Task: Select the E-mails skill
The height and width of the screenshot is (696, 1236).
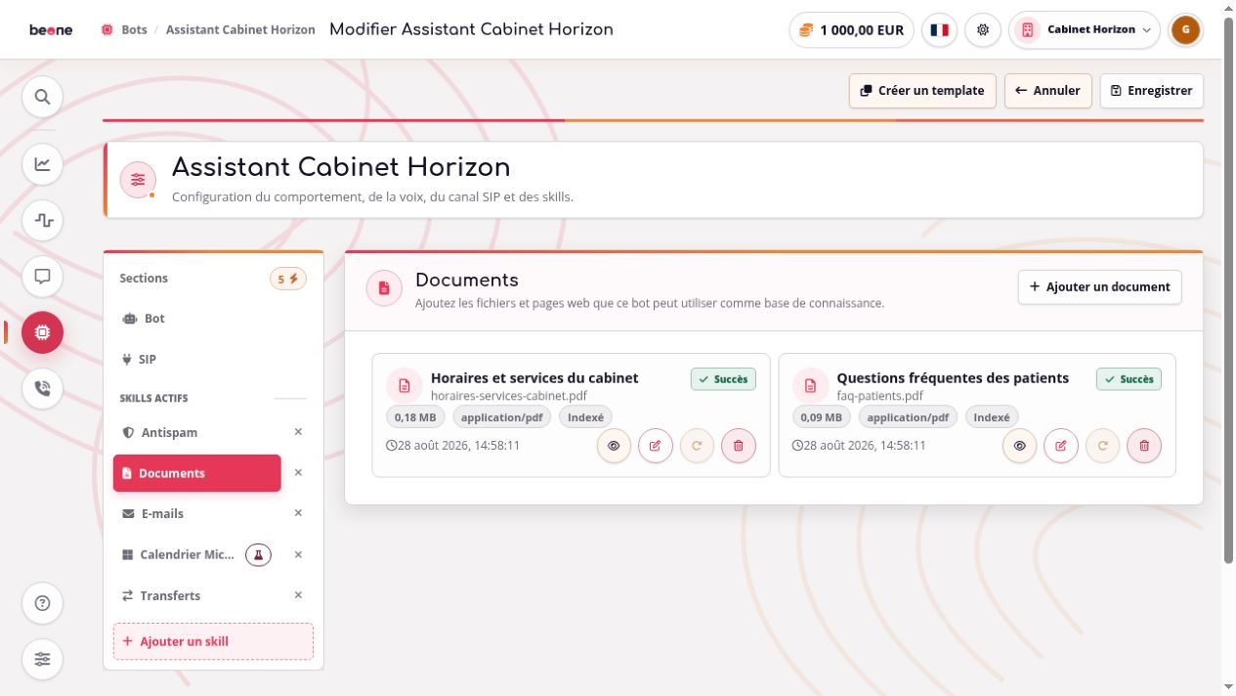Action: [x=197, y=513]
